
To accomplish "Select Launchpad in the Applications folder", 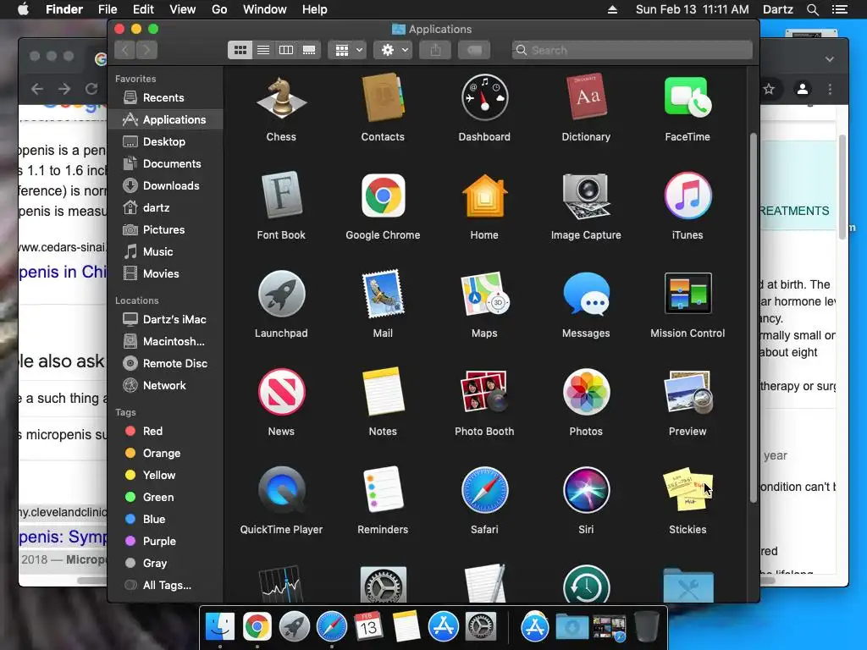I will point(281,294).
